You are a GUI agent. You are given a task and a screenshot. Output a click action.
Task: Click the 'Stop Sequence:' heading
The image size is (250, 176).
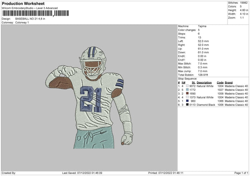[x=187, y=78]
